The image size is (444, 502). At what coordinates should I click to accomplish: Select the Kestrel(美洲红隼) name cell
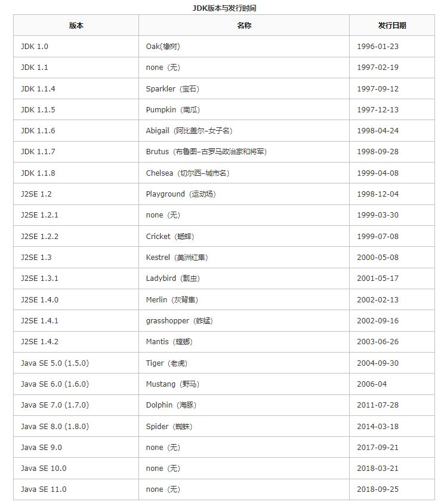pos(177,258)
